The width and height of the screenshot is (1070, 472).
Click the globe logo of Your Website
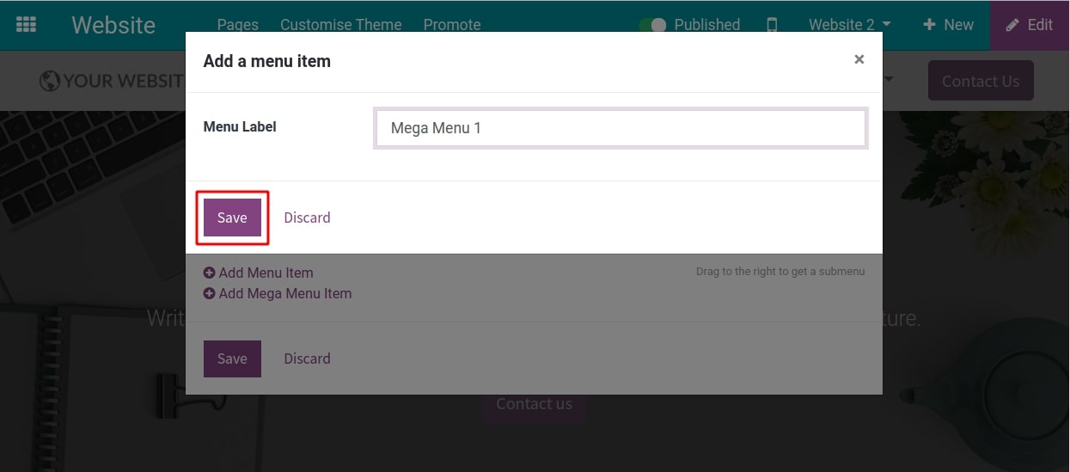tap(50, 82)
